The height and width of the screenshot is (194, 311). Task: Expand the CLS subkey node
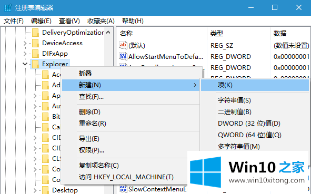tap(35, 159)
